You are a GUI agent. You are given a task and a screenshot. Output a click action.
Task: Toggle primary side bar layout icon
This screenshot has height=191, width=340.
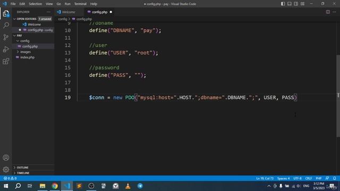pyautogui.click(x=283, y=4)
